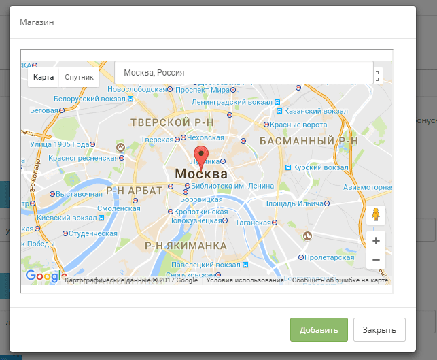This screenshot has height=360, width=437.
Task: Click Проспект Мира metro marker
Action: click(233, 90)
